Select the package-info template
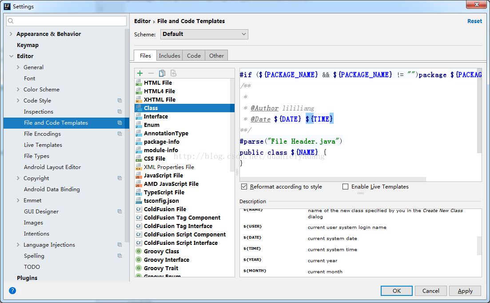 (162, 142)
